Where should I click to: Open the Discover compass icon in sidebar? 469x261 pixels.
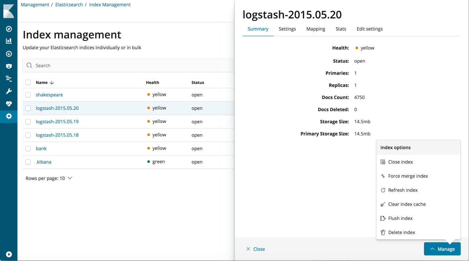tap(9, 29)
